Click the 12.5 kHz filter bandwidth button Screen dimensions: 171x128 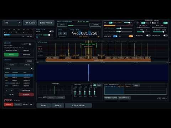tap(30, 23)
